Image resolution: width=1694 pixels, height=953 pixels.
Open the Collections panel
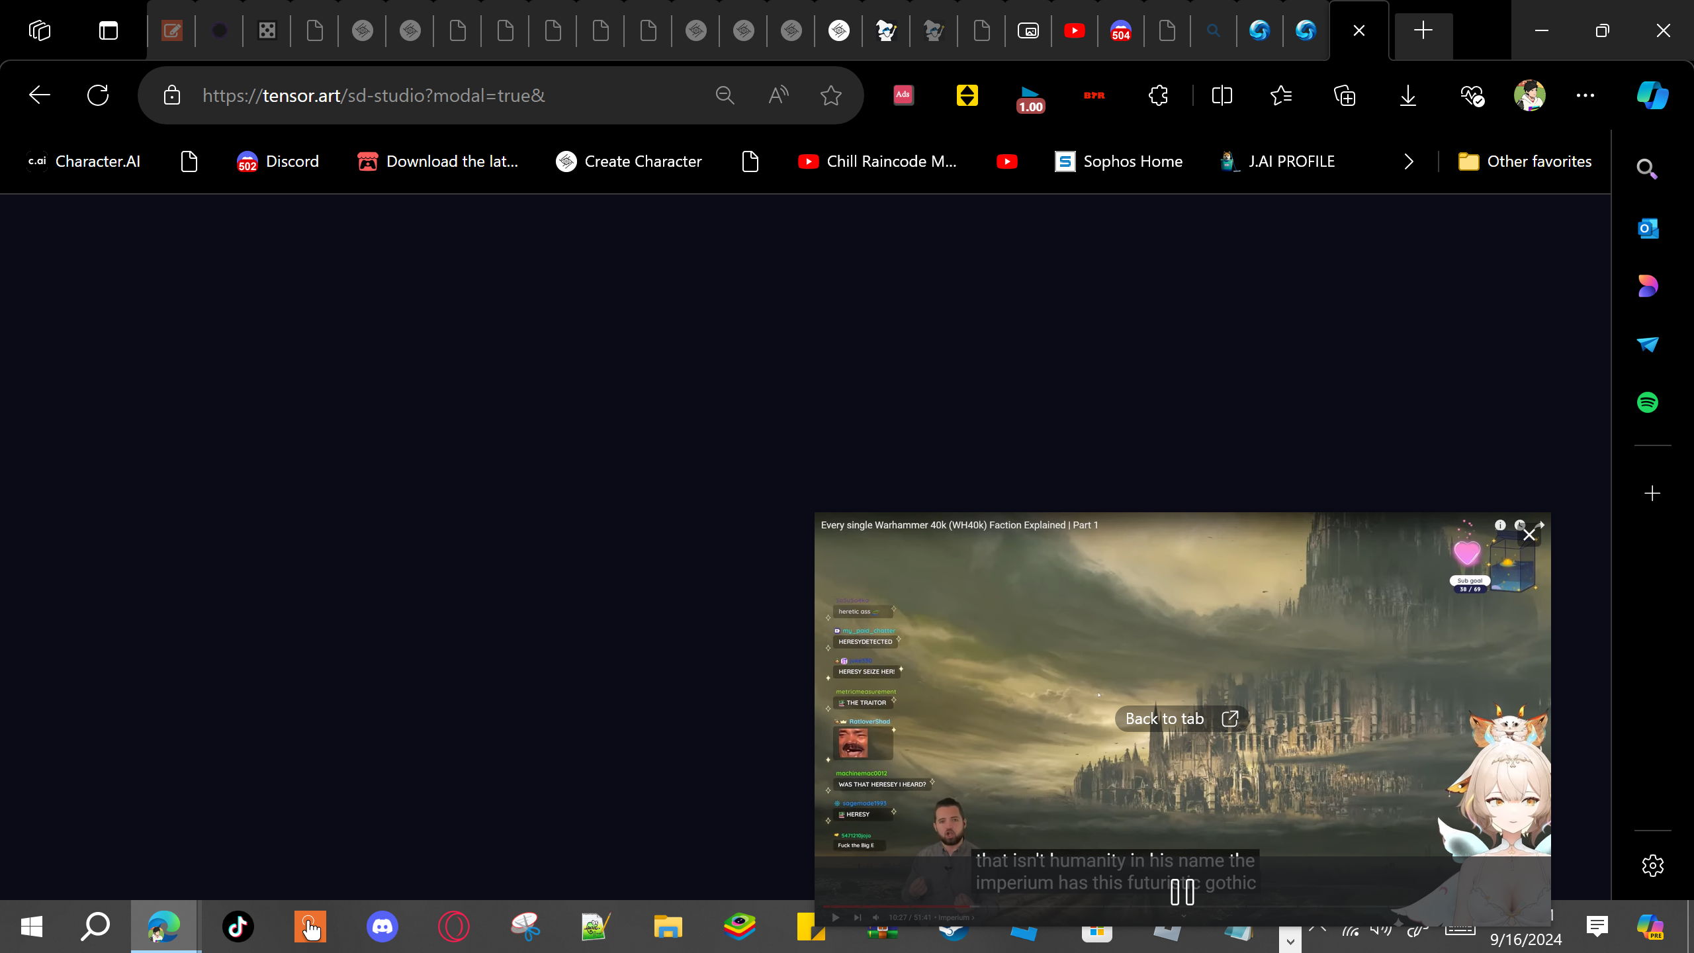point(1345,95)
